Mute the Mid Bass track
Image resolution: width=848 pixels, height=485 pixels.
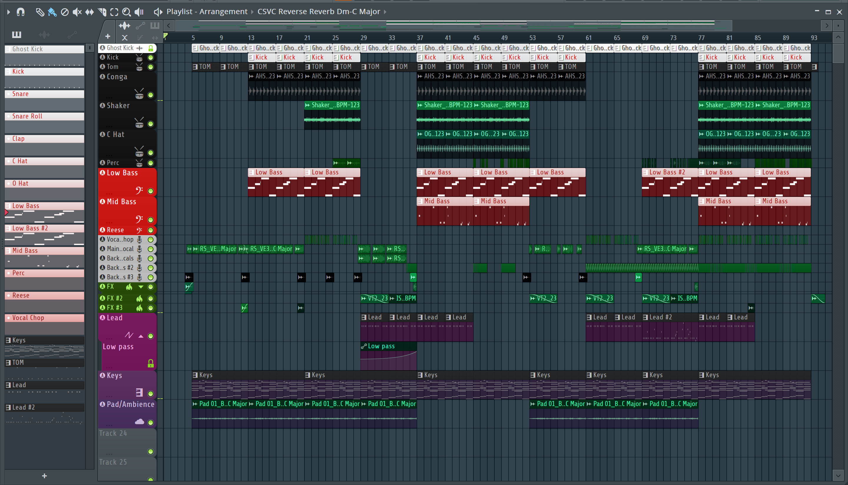tap(150, 220)
